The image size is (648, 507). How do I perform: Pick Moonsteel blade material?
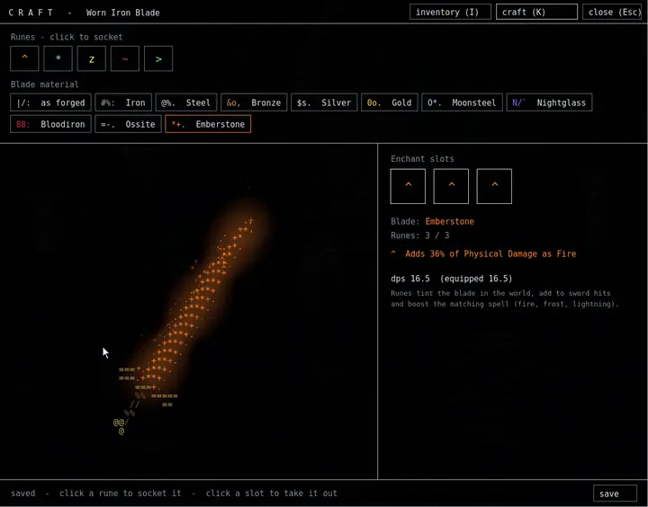coord(462,102)
